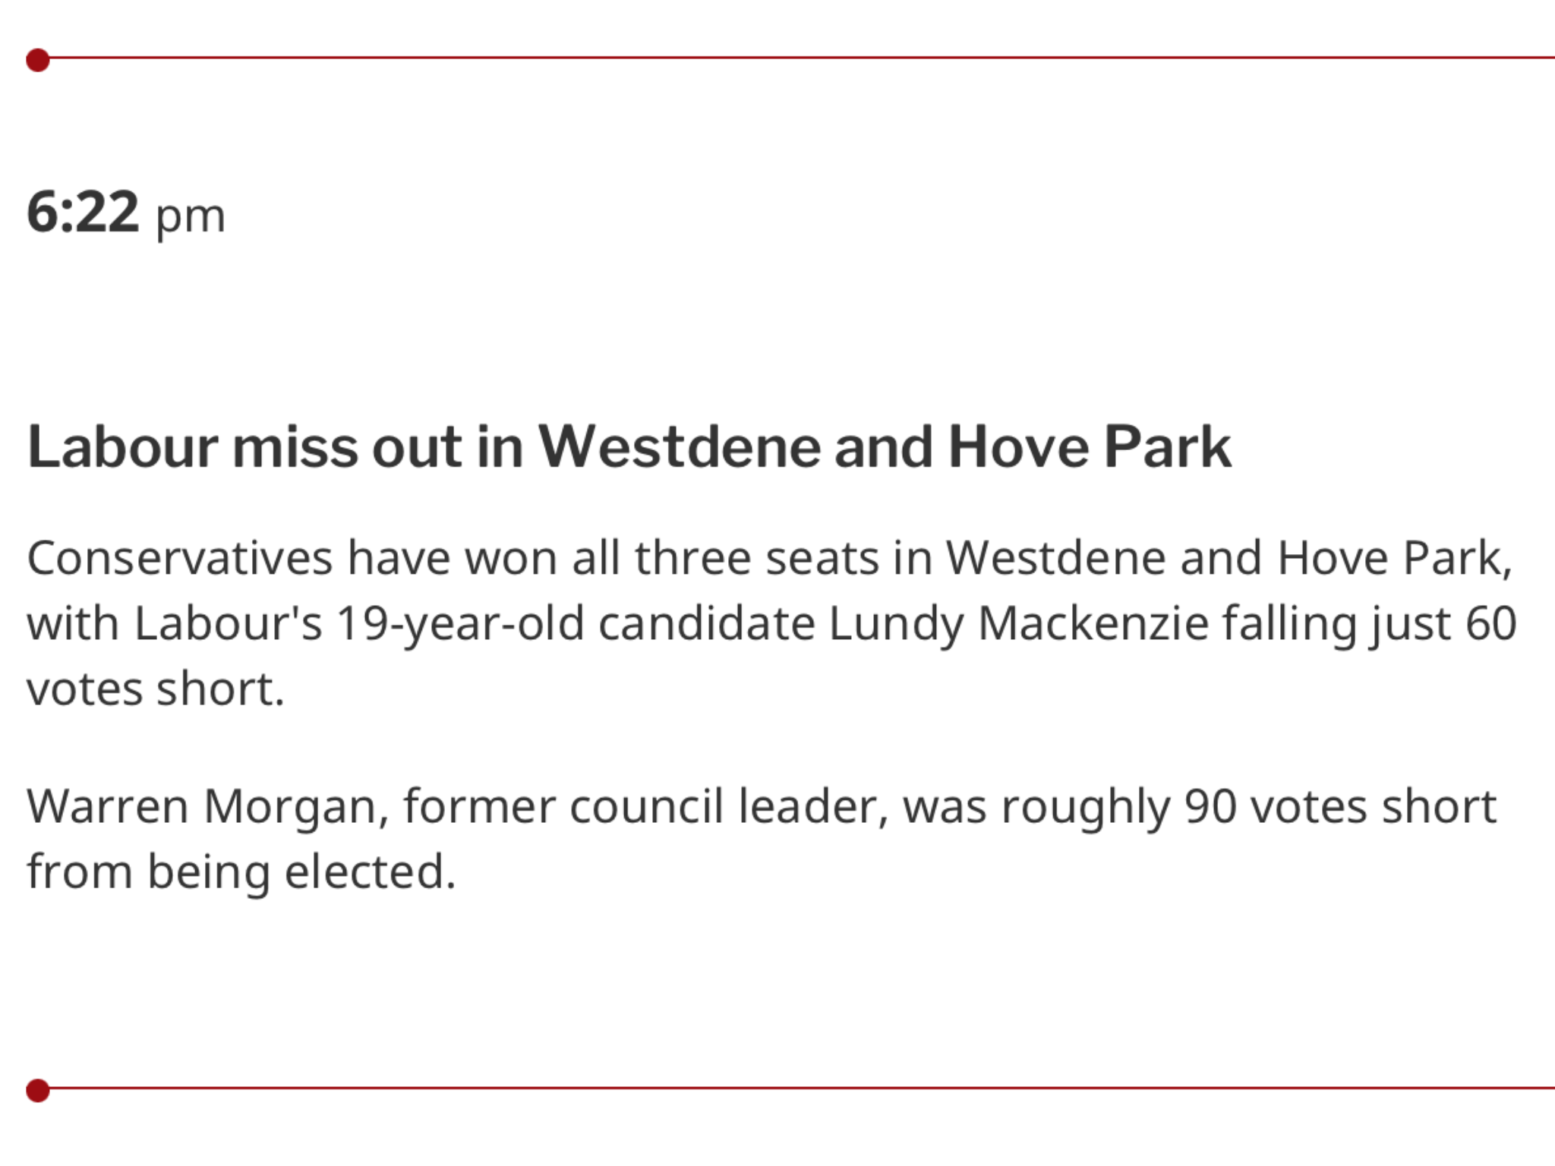The height and width of the screenshot is (1166, 1555).
Task: Click the red divider line below the post
Action: click(802, 1088)
